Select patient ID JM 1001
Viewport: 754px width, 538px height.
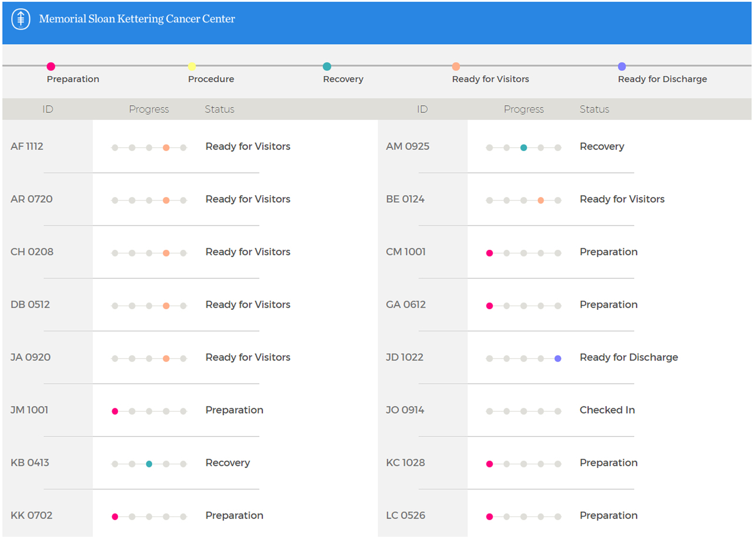point(29,410)
